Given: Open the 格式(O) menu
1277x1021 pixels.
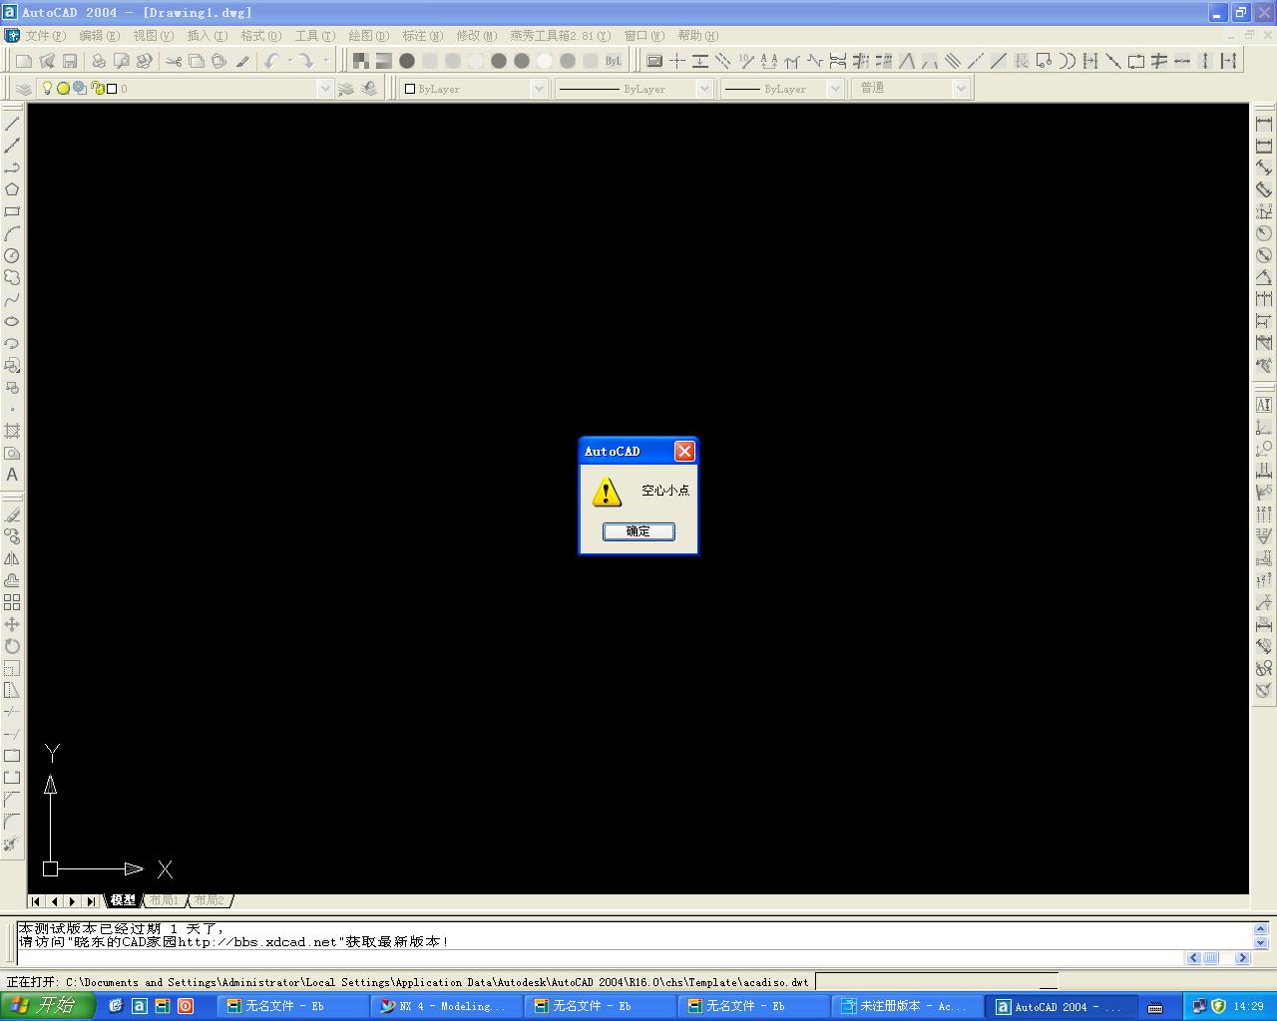Looking at the screenshot, I should tap(260, 36).
